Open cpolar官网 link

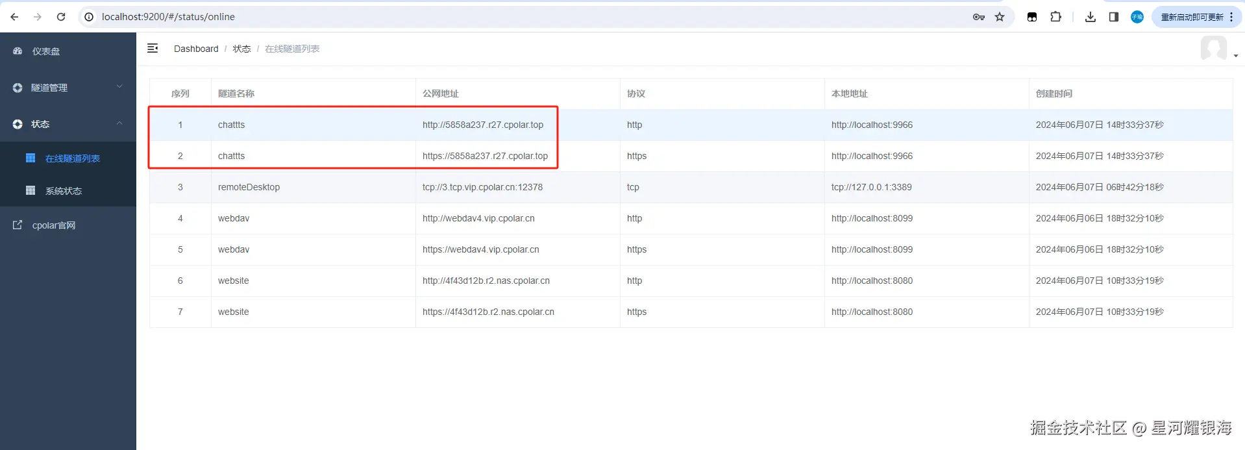click(x=68, y=225)
